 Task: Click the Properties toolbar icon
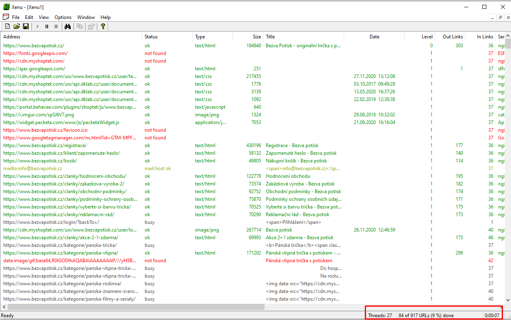point(91,26)
